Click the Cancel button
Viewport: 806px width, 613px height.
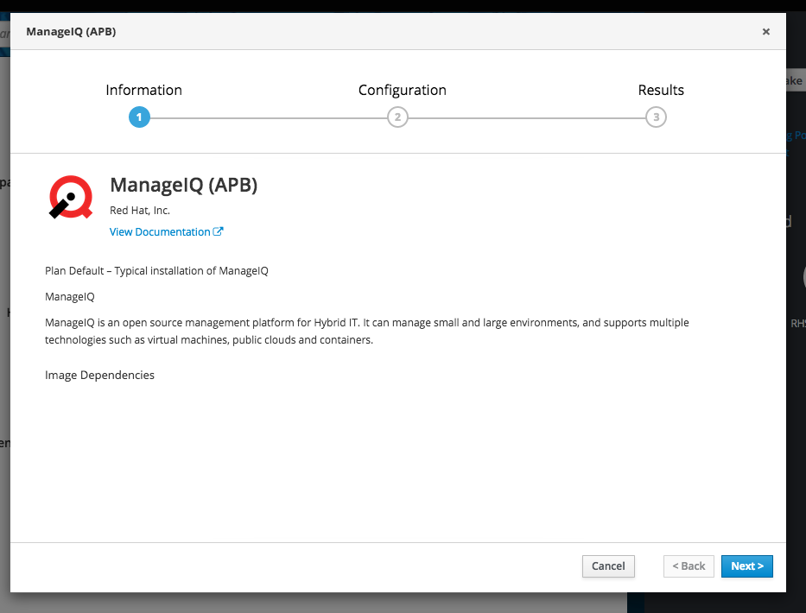point(608,566)
